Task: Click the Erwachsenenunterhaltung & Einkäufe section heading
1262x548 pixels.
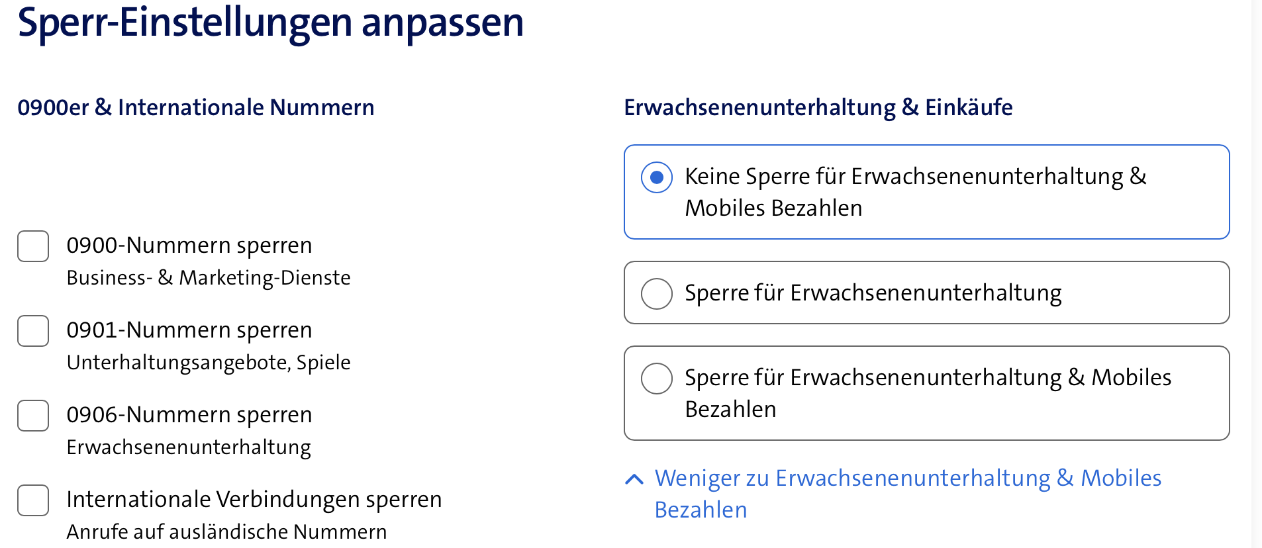Action: [x=818, y=107]
